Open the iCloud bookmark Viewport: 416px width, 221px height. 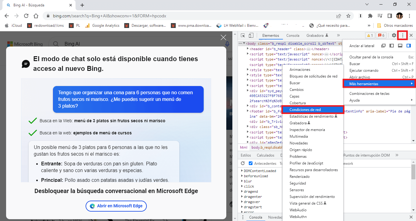tap(13, 26)
